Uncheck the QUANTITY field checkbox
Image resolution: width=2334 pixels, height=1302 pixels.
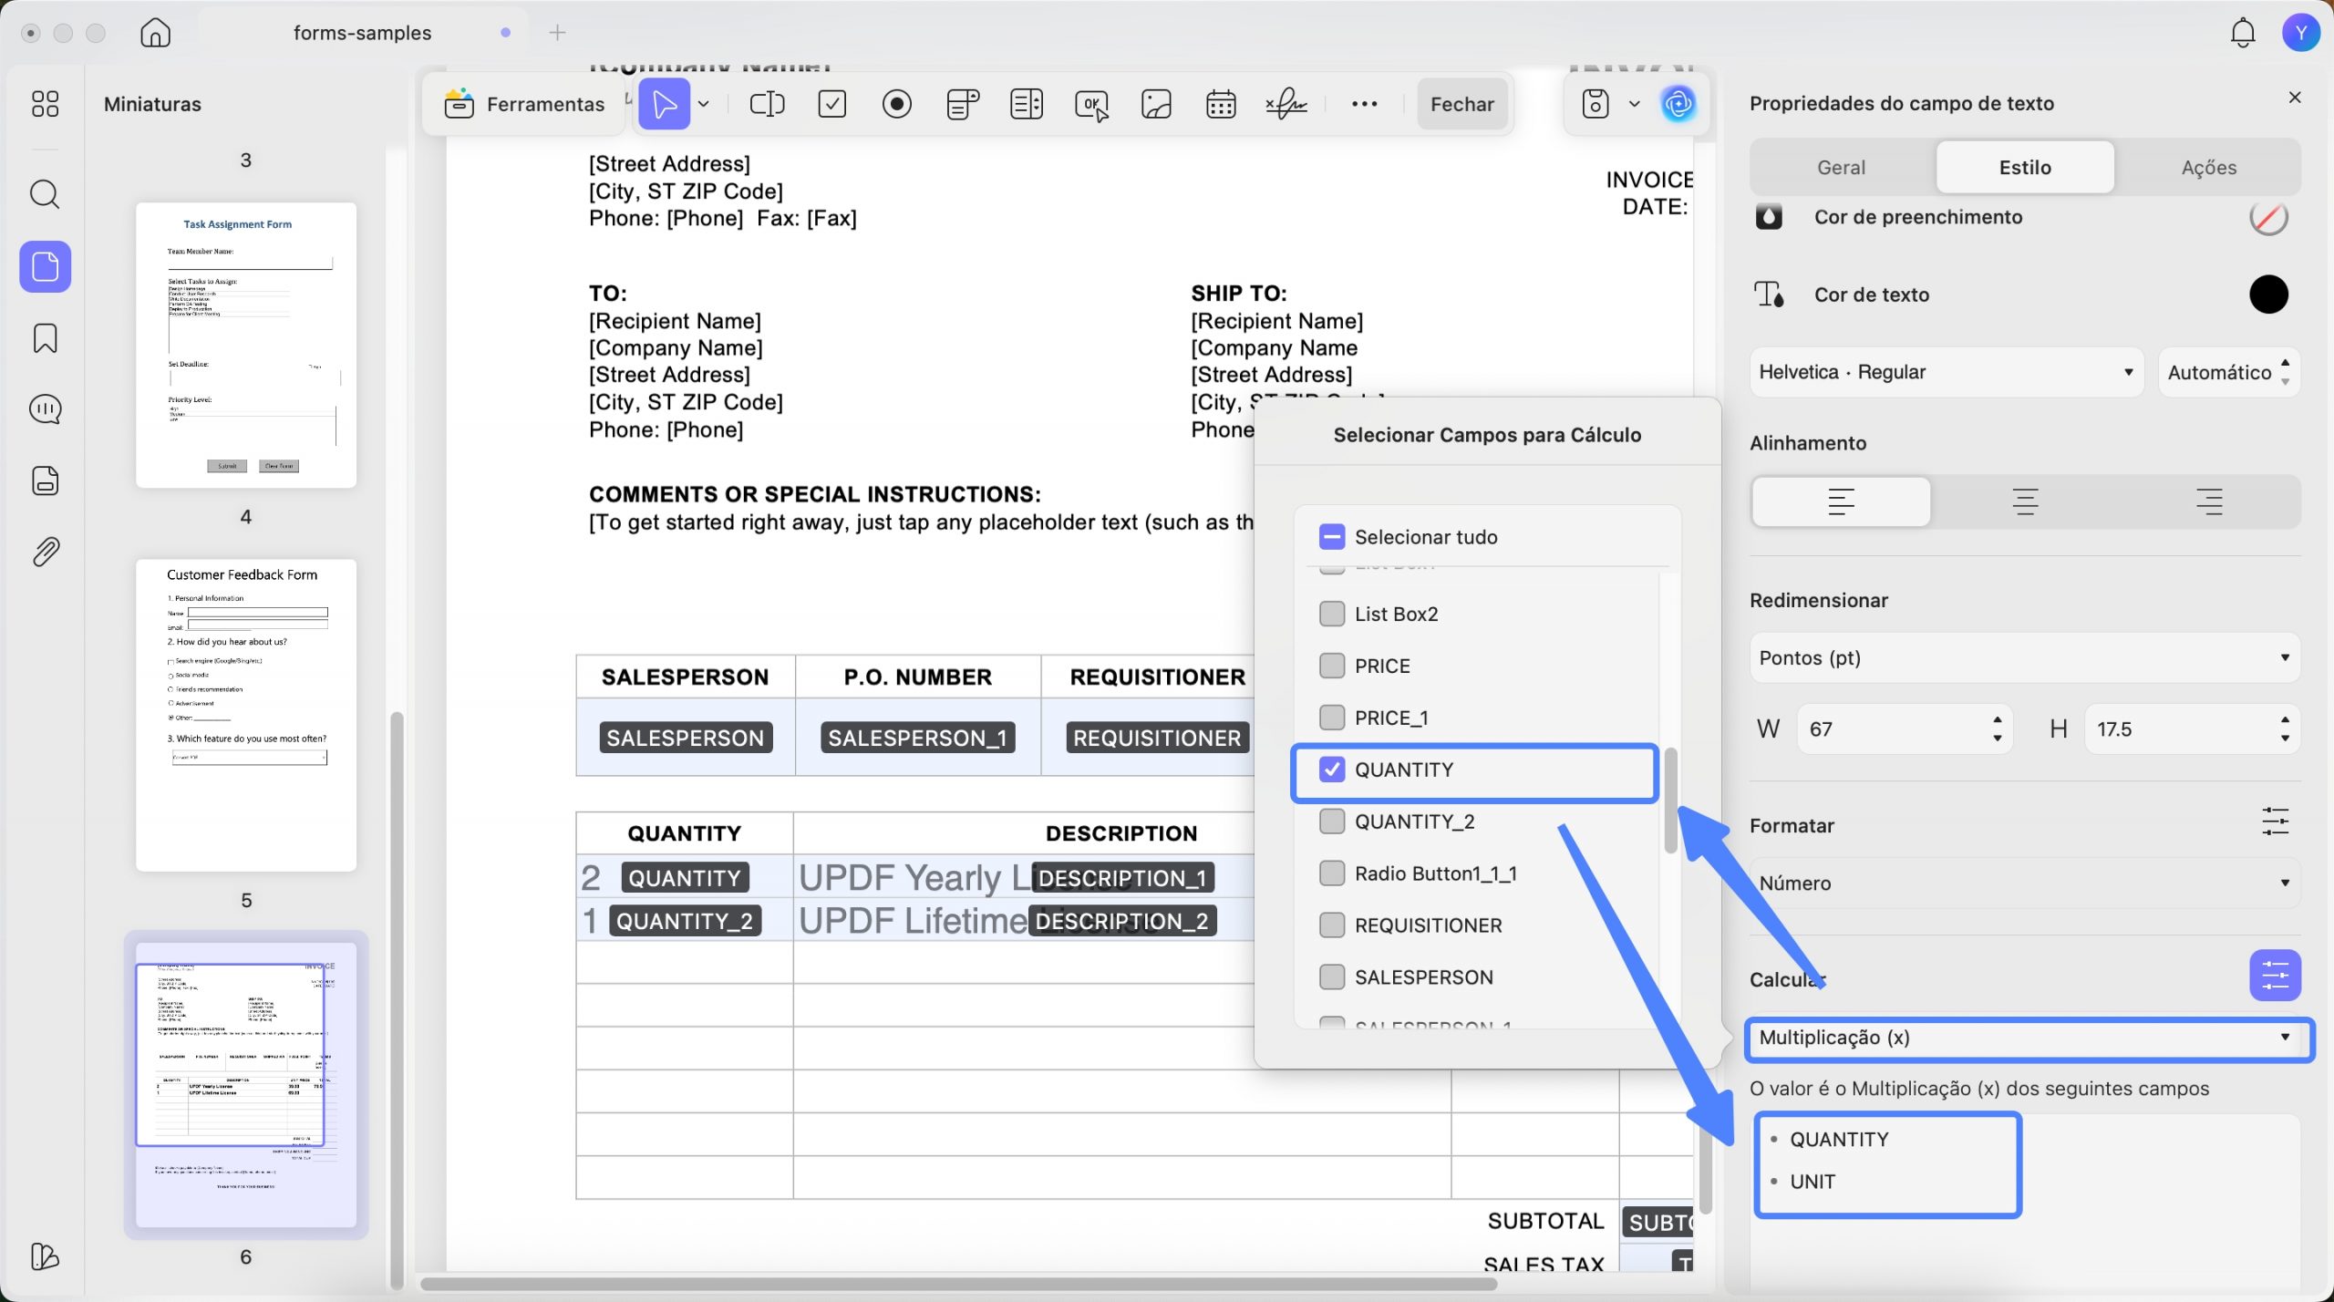click(1332, 770)
